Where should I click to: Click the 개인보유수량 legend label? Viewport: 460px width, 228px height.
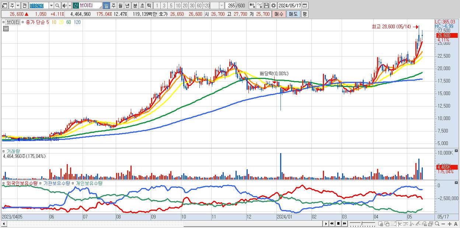pyautogui.click(x=89, y=183)
